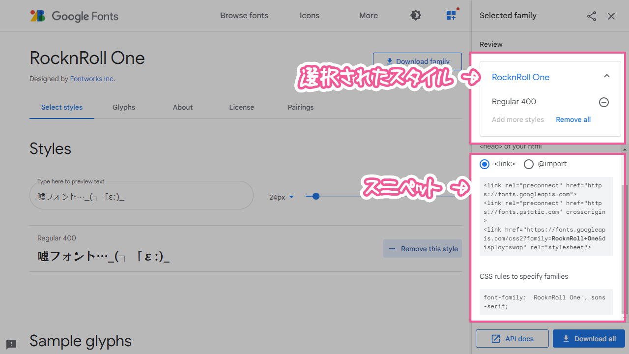Screen dimensions: 629x354
Task: Open API docs
Action: (x=513, y=339)
